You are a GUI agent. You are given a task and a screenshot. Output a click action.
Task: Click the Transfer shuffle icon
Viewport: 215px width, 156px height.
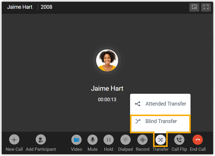point(160,140)
